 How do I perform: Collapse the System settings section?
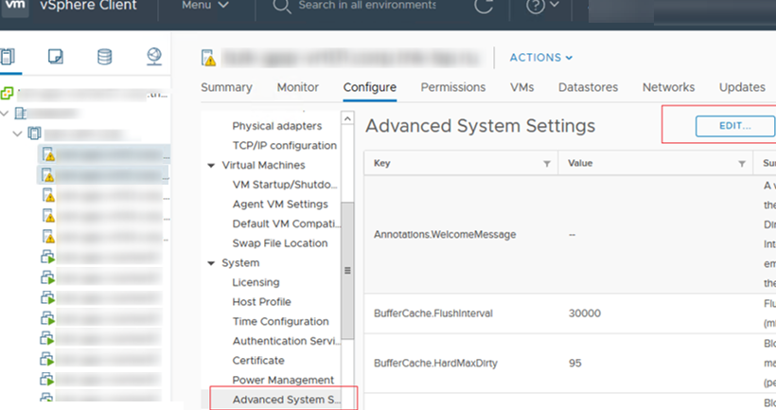[x=211, y=263]
